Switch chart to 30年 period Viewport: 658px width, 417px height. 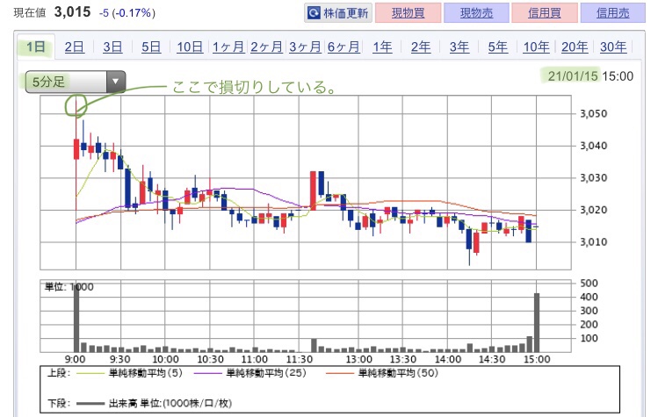pyautogui.click(x=613, y=47)
